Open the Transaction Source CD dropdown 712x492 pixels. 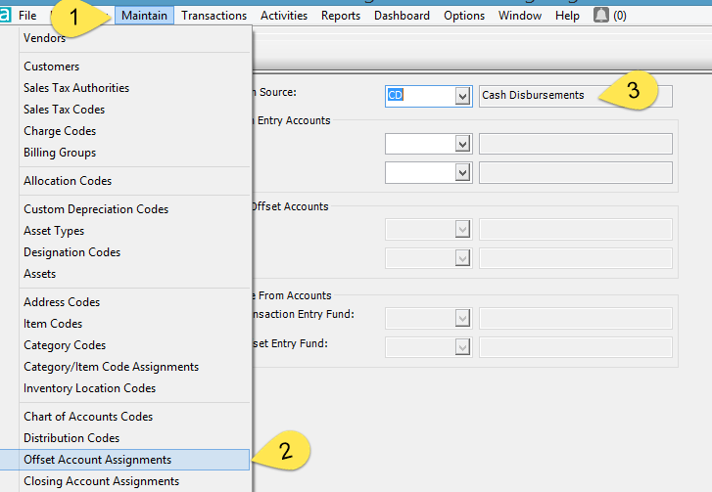click(x=463, y=96)
